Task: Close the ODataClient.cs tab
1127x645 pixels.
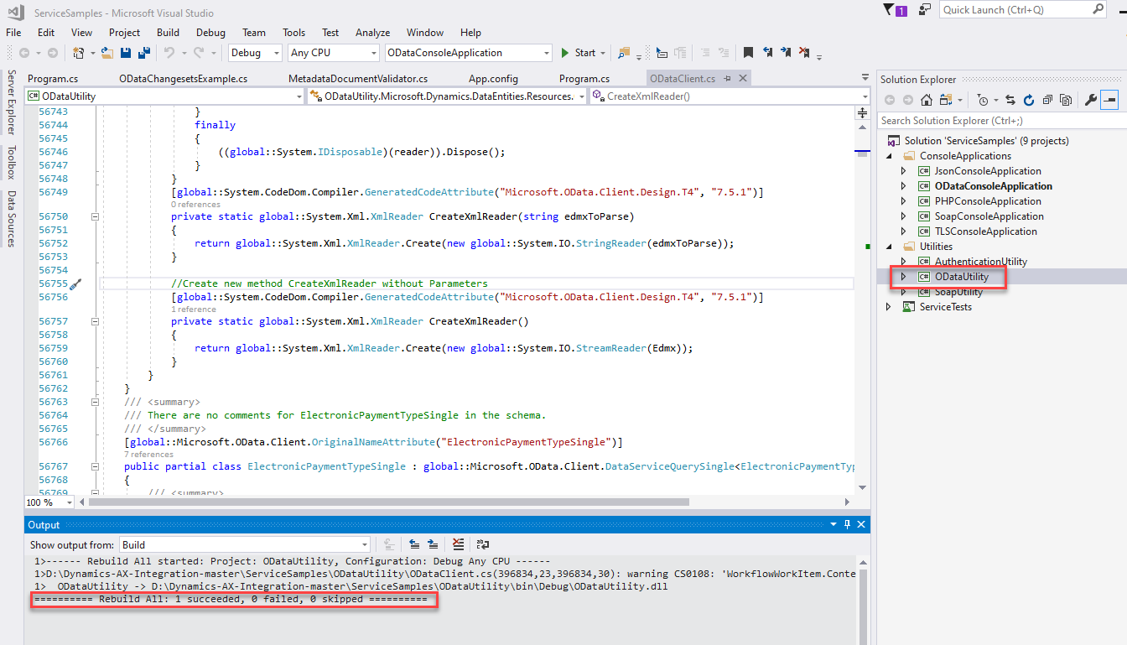Action: (741, 79)
